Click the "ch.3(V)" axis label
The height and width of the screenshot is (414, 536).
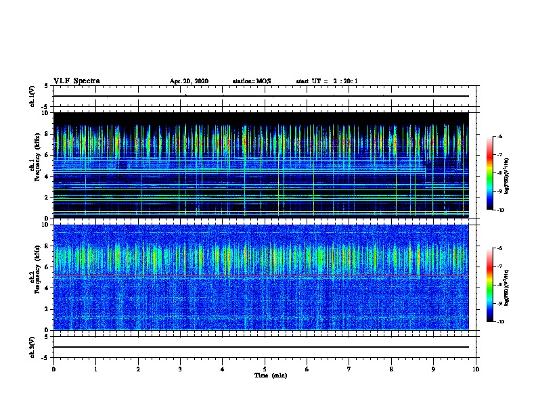32,347
